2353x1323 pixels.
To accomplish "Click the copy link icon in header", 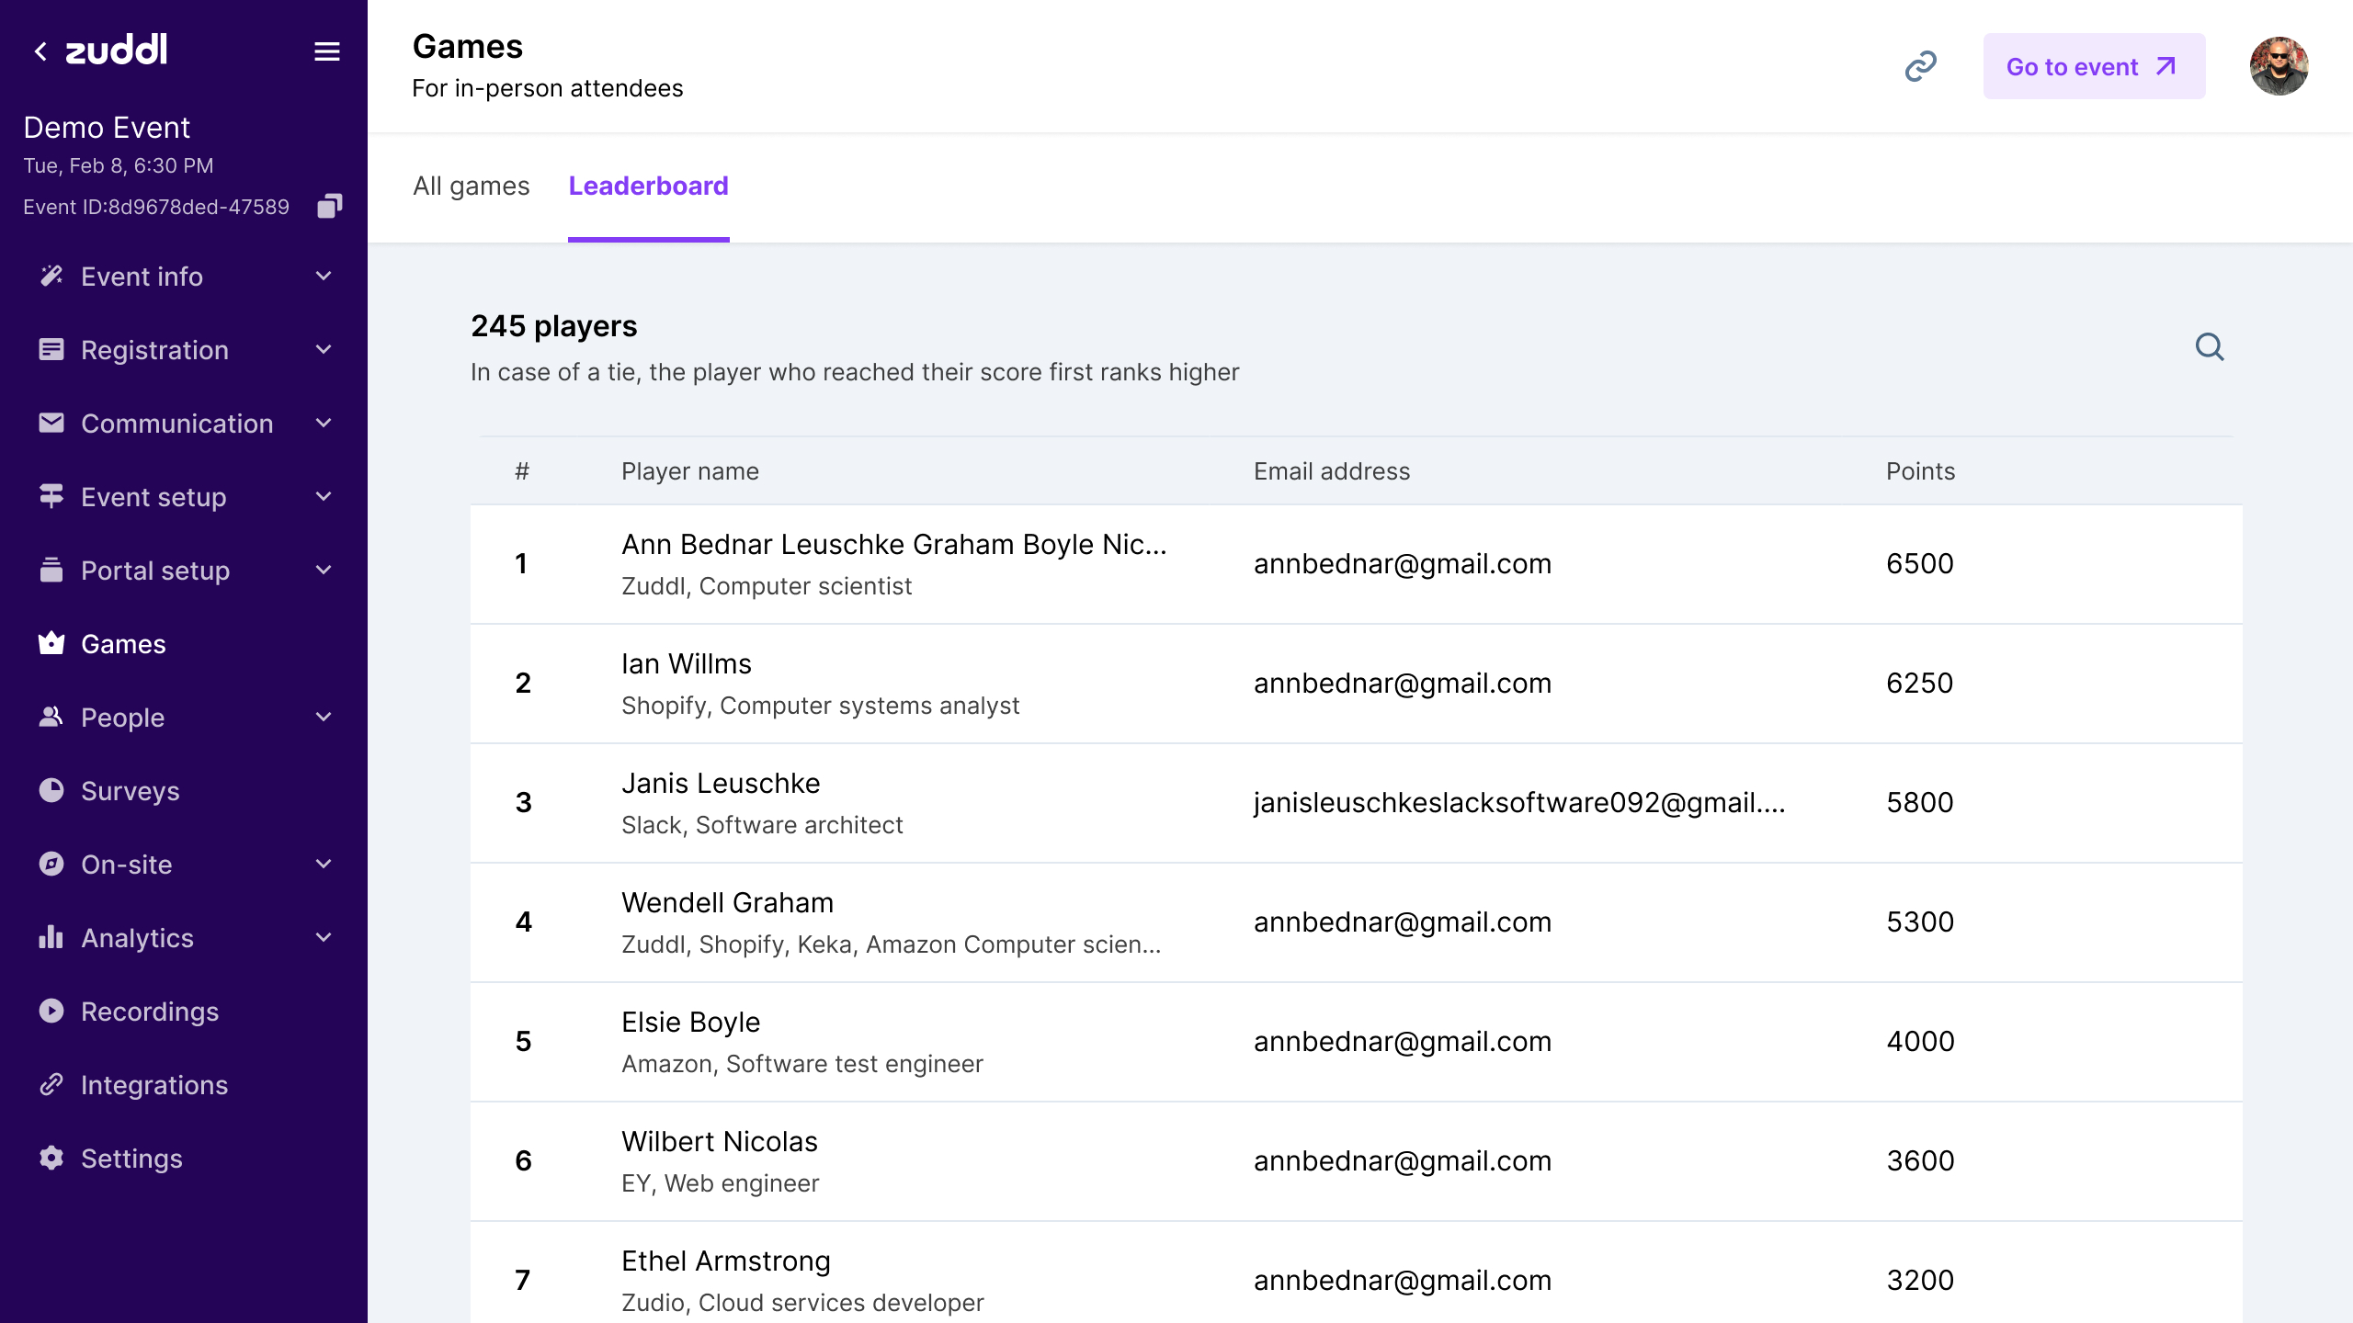I will click(x=1920, y=66).
